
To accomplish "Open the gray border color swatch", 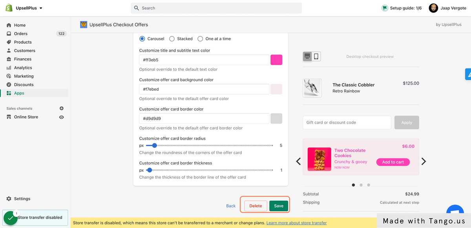I will click(276, 118).
